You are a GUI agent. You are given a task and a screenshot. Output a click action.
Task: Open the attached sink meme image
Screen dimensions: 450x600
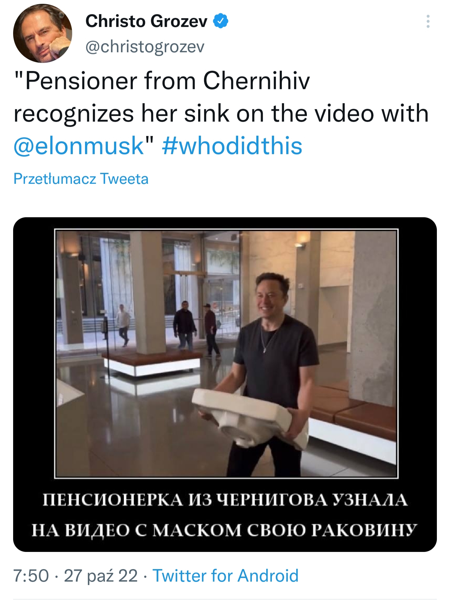(x=225, y=384)
